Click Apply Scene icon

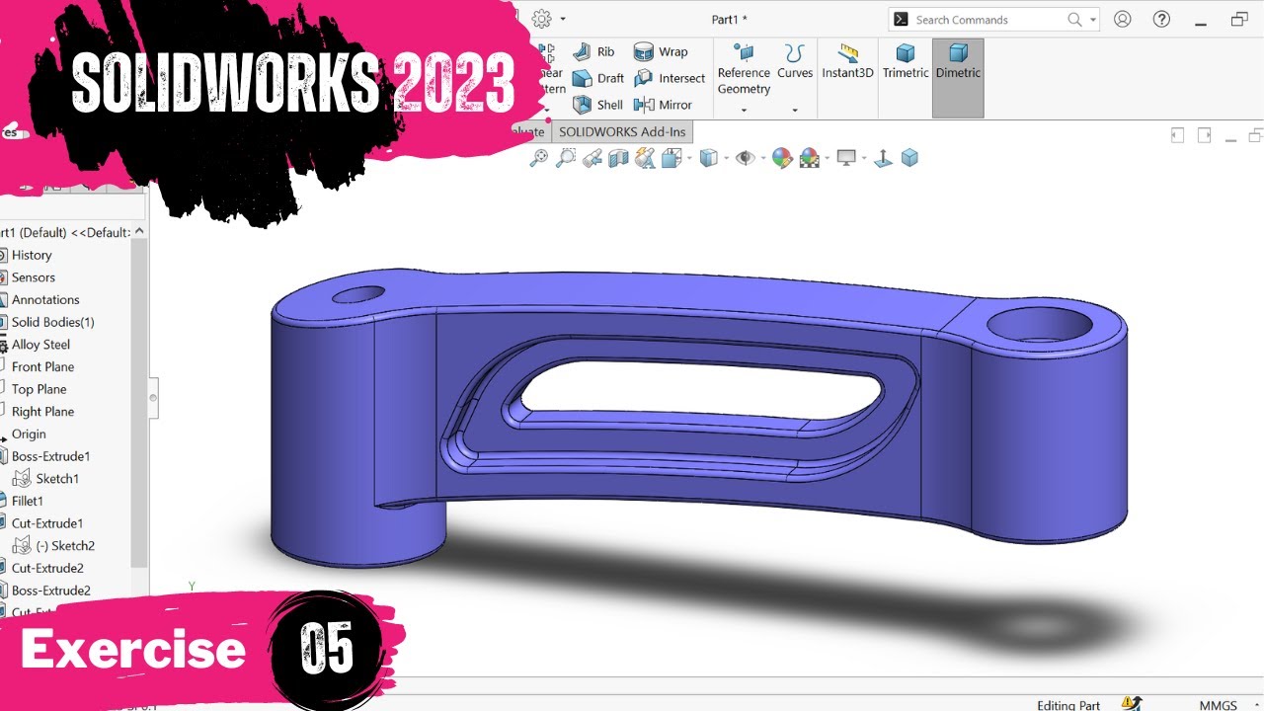809,158
